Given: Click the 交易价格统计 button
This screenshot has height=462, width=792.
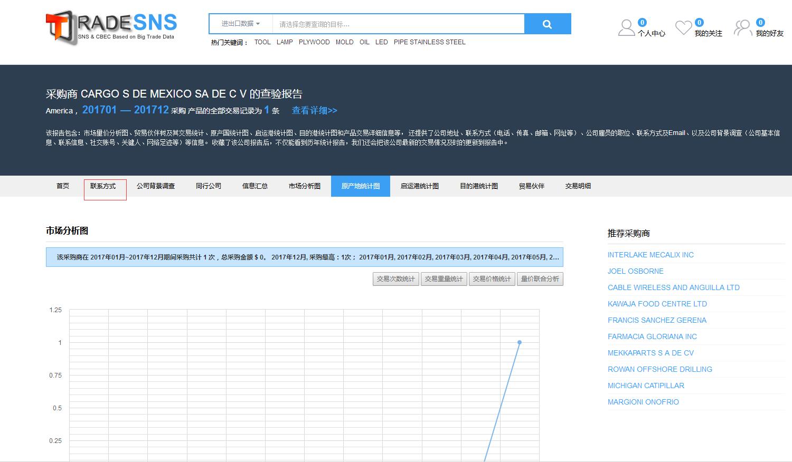Looking at the screenshot, I should coord(492,279).
